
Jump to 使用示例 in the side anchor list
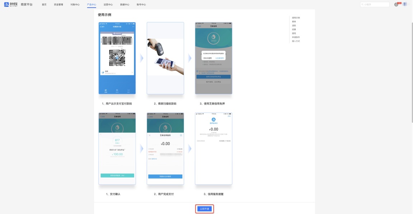pos(296,18)
